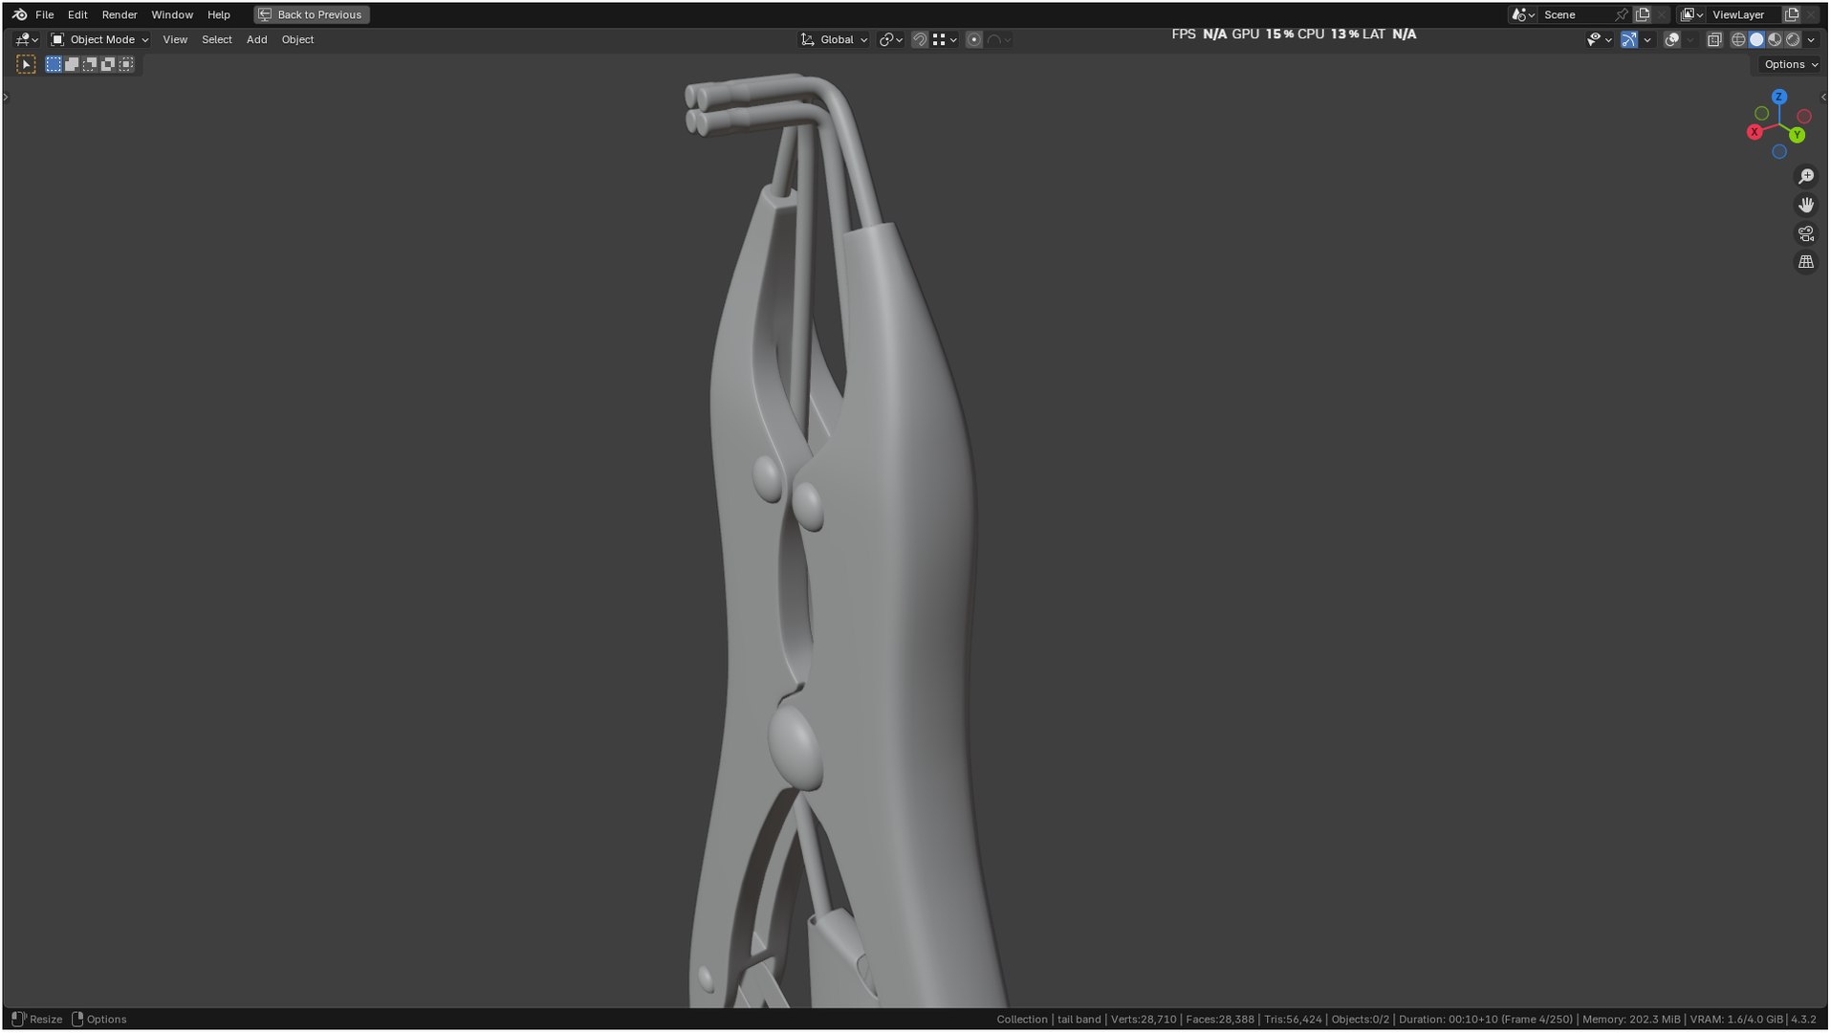Choose Intersect selection mode icon
1831x1033 pixels.
(x=126, y=64)
